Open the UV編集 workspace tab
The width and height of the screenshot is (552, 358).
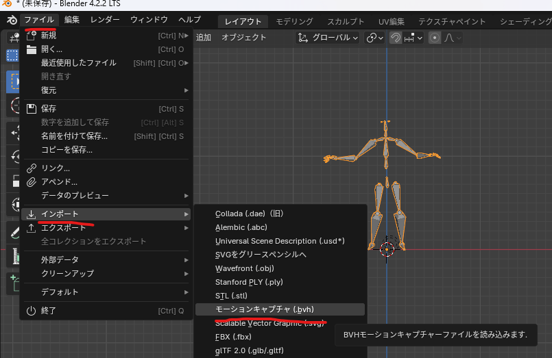(x=391, y=21)
